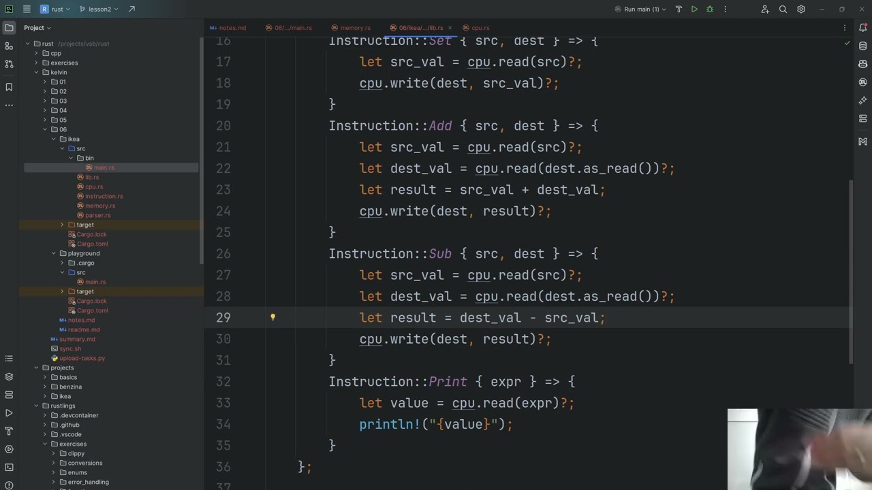Open the Project tool window folder icon

pyautogui.click(x=9, y=28)
